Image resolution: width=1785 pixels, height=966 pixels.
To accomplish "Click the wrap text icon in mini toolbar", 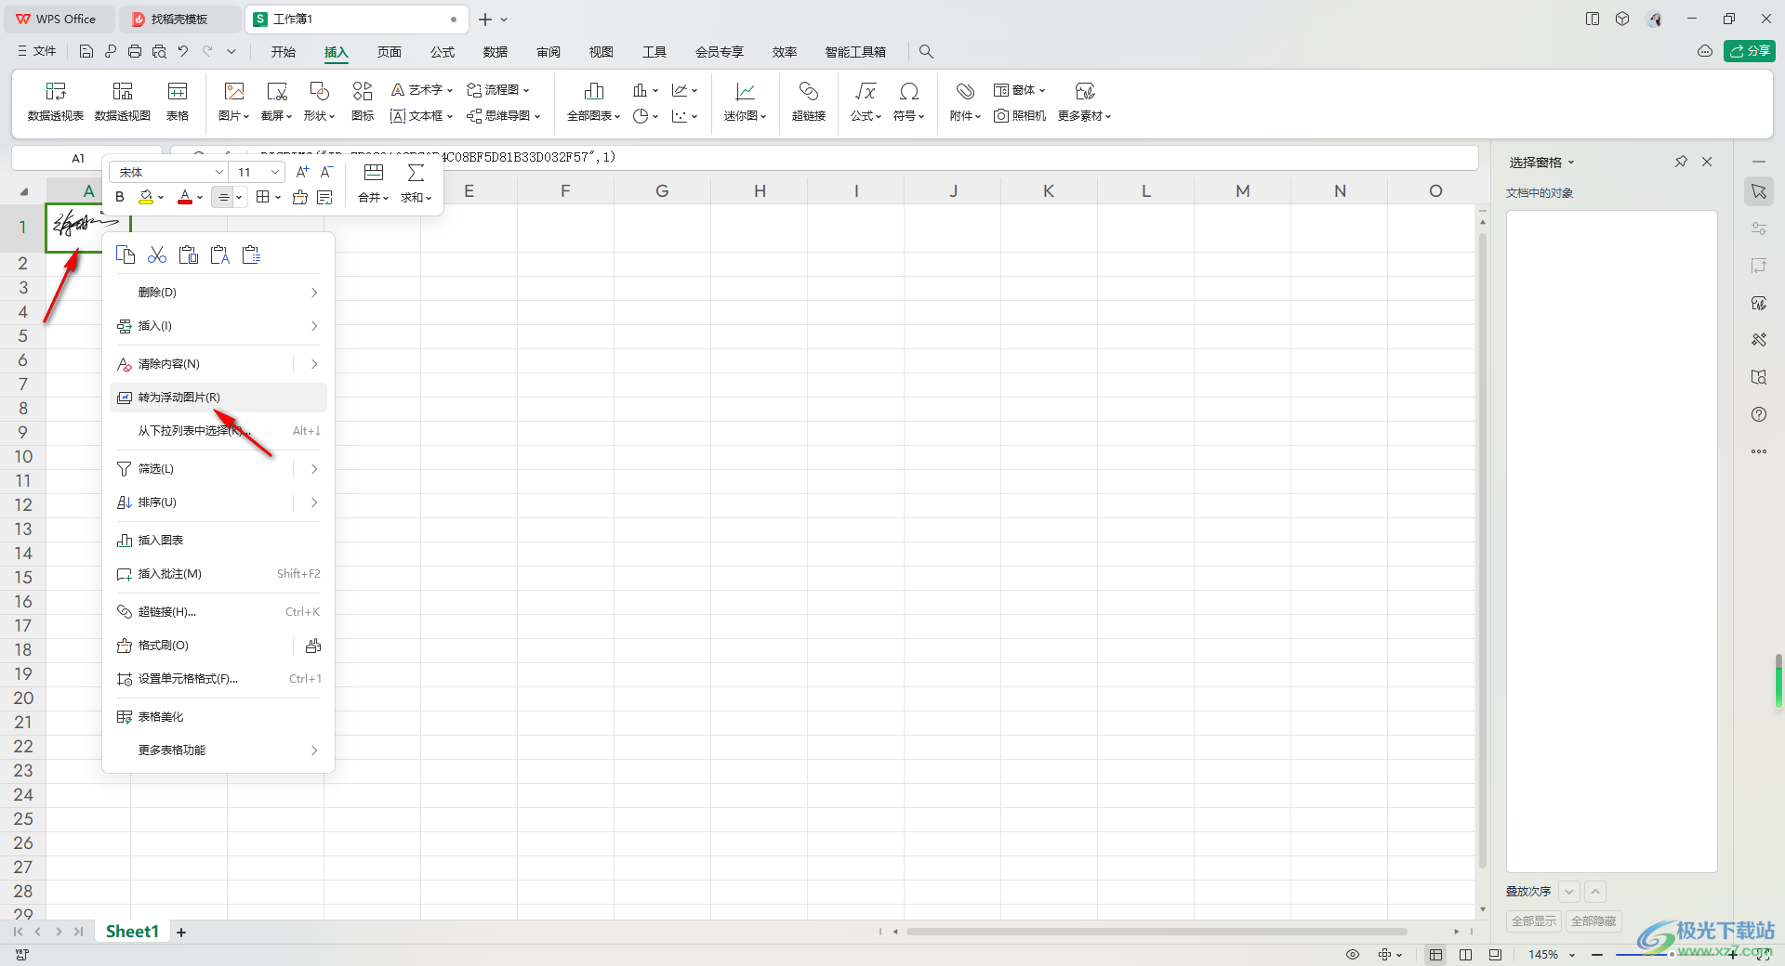I will [x=324, y=197].
